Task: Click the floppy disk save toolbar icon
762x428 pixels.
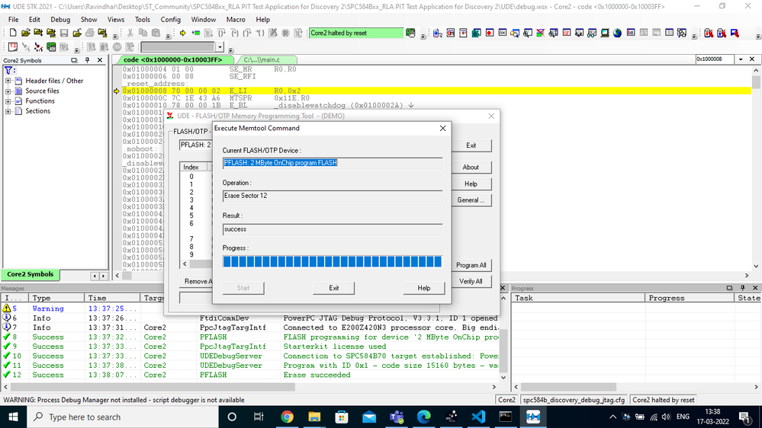Action: pos(64,33)
